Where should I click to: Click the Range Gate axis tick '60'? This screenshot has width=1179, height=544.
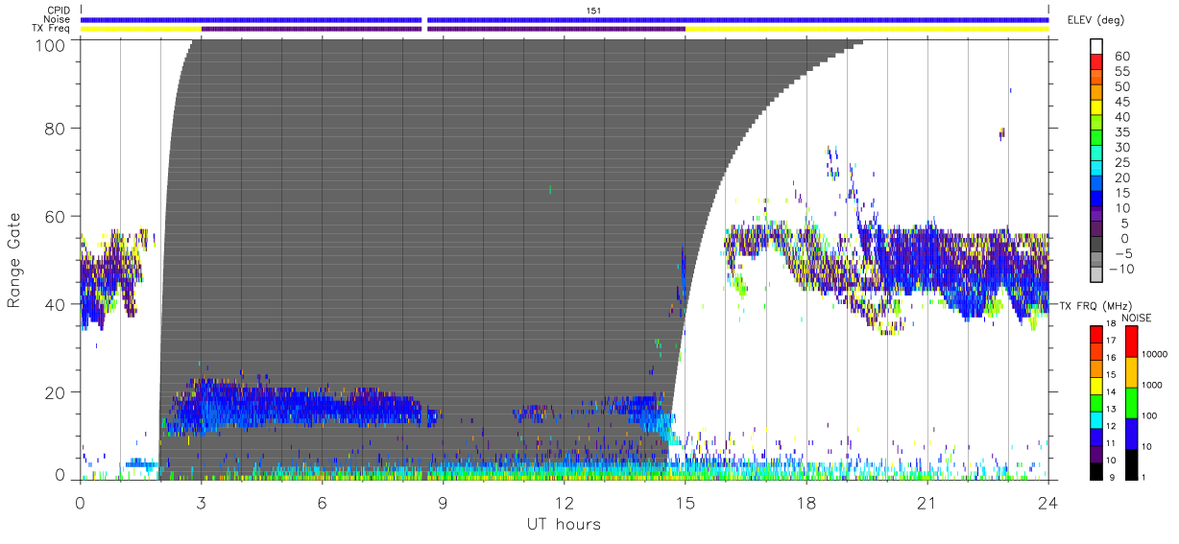tap(56, 216)
